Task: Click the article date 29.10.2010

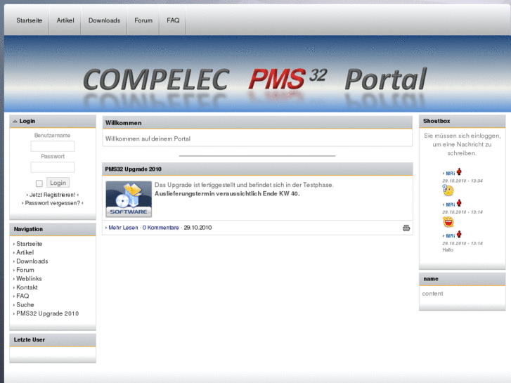Action: [x=198, y=228]
